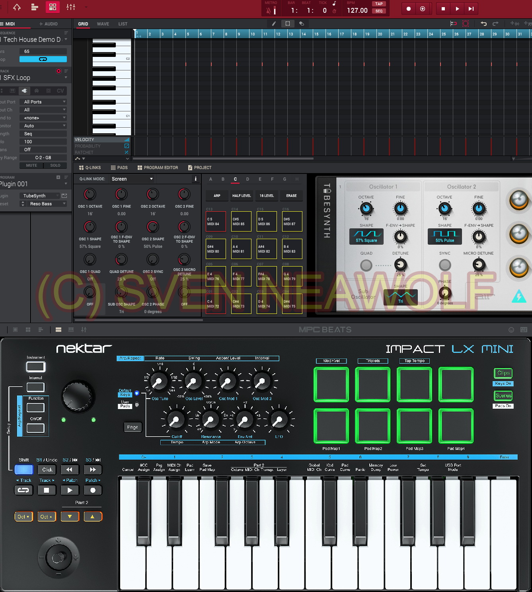Open the track view icon in top toolbar
Screen dimensions: 532x592
pos(35,7)
